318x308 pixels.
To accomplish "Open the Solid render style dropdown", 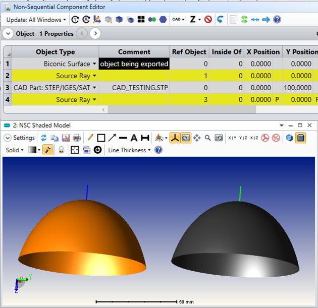I will click(x=15, y=150).
